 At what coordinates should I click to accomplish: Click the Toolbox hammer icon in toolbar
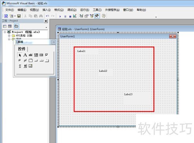click(x=97, y=16)
